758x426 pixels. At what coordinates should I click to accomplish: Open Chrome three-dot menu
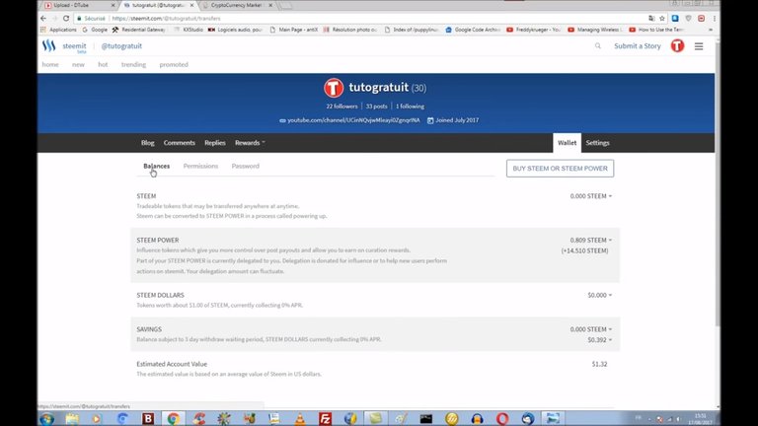[714, 19]
